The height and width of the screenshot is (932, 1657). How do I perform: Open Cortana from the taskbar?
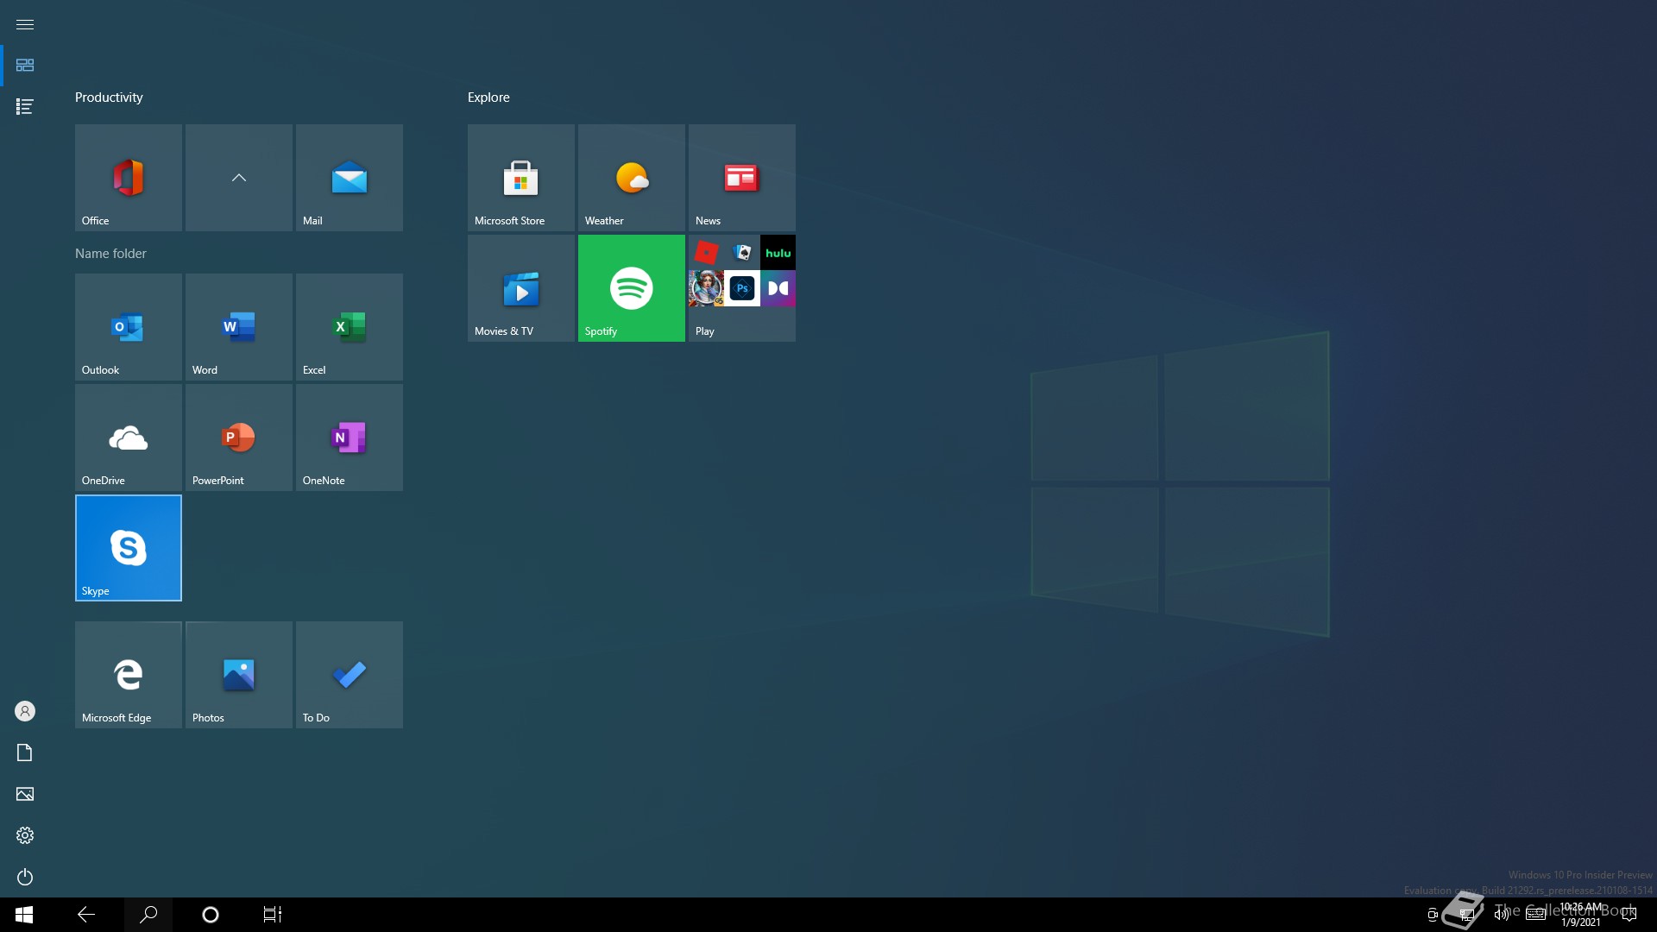pyautogui.click(x=211, y=915)
